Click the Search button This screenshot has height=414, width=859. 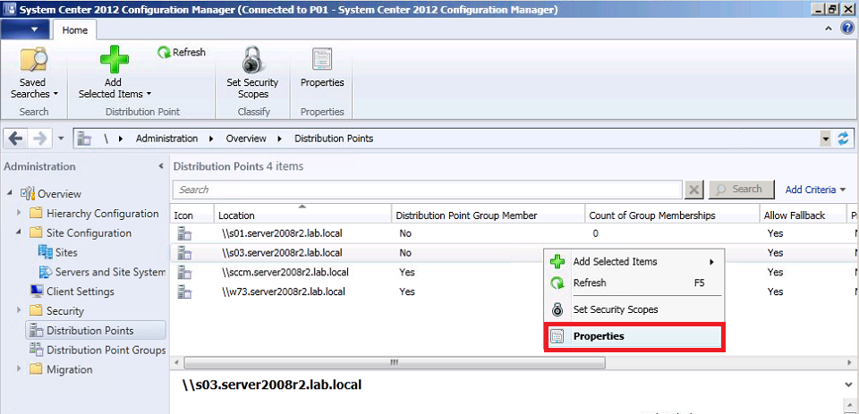coord(741,189)
